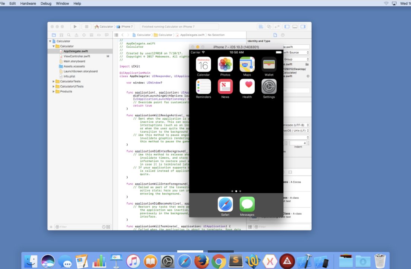Click the indent width value field
This screenshot has height=269, width=411.
point(298,143)
